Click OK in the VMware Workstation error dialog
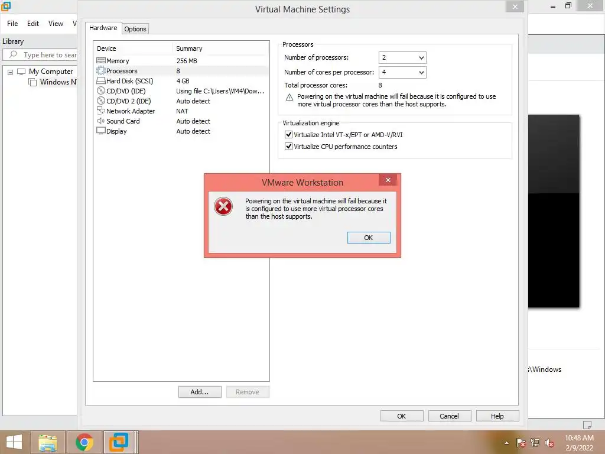605x454 pixels. point(369,238)
